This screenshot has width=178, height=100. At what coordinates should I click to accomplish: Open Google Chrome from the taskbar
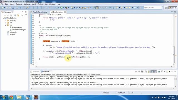pyautogui.click(x=11, y=97)
